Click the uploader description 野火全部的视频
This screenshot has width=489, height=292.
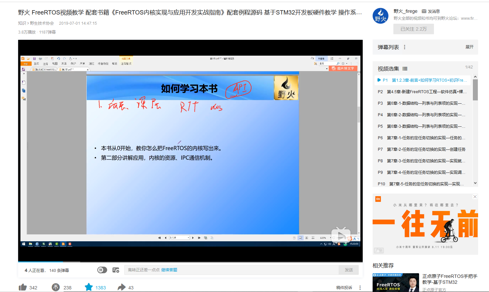click(435, 18)
